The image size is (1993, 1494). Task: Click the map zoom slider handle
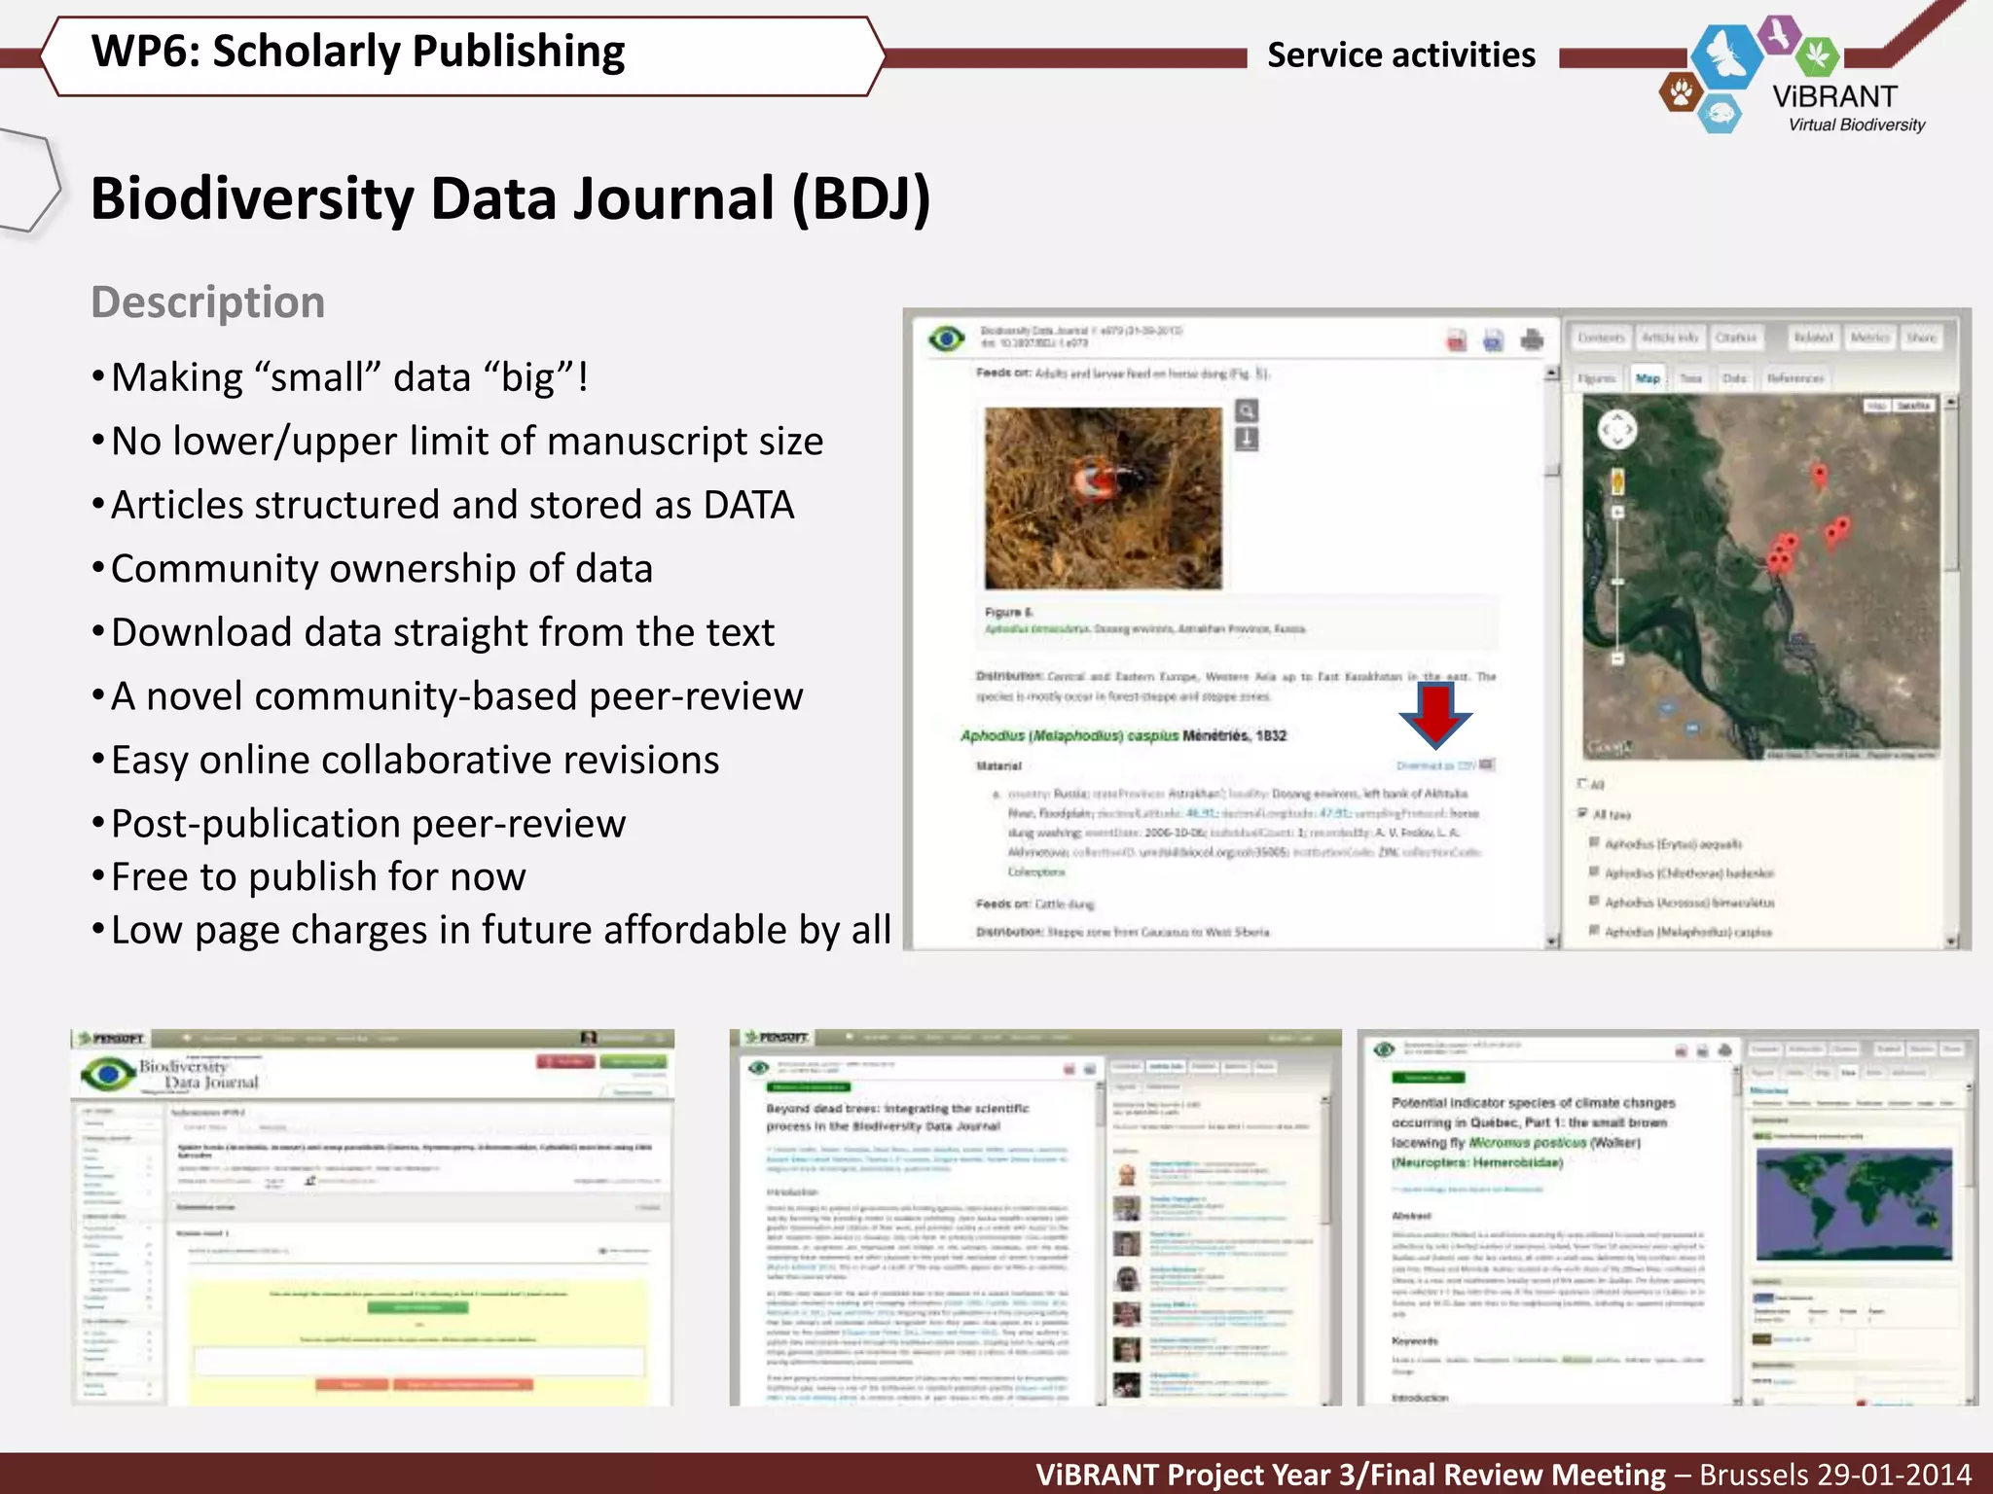(x=1617, y=582)
